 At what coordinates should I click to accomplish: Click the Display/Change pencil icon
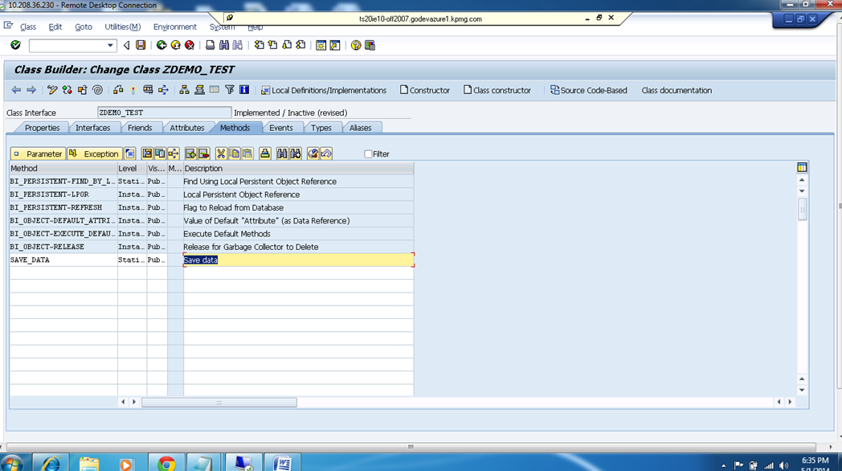point(52,90)
